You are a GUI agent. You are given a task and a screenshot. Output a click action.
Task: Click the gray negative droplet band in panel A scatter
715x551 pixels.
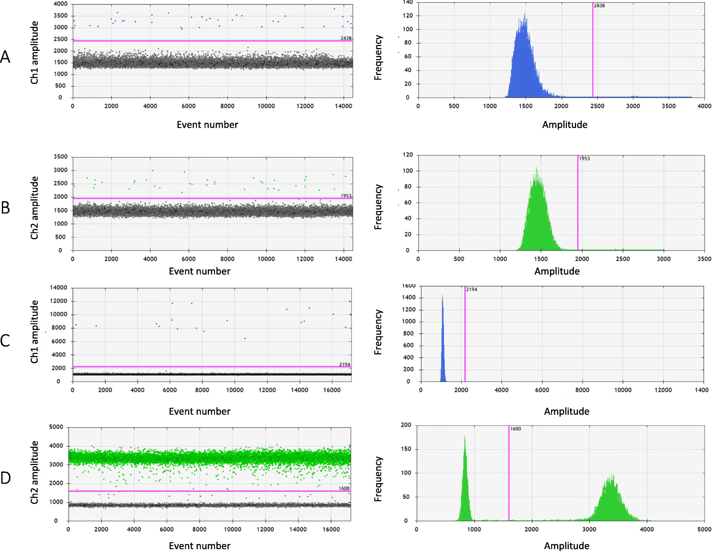click(212, 62)
